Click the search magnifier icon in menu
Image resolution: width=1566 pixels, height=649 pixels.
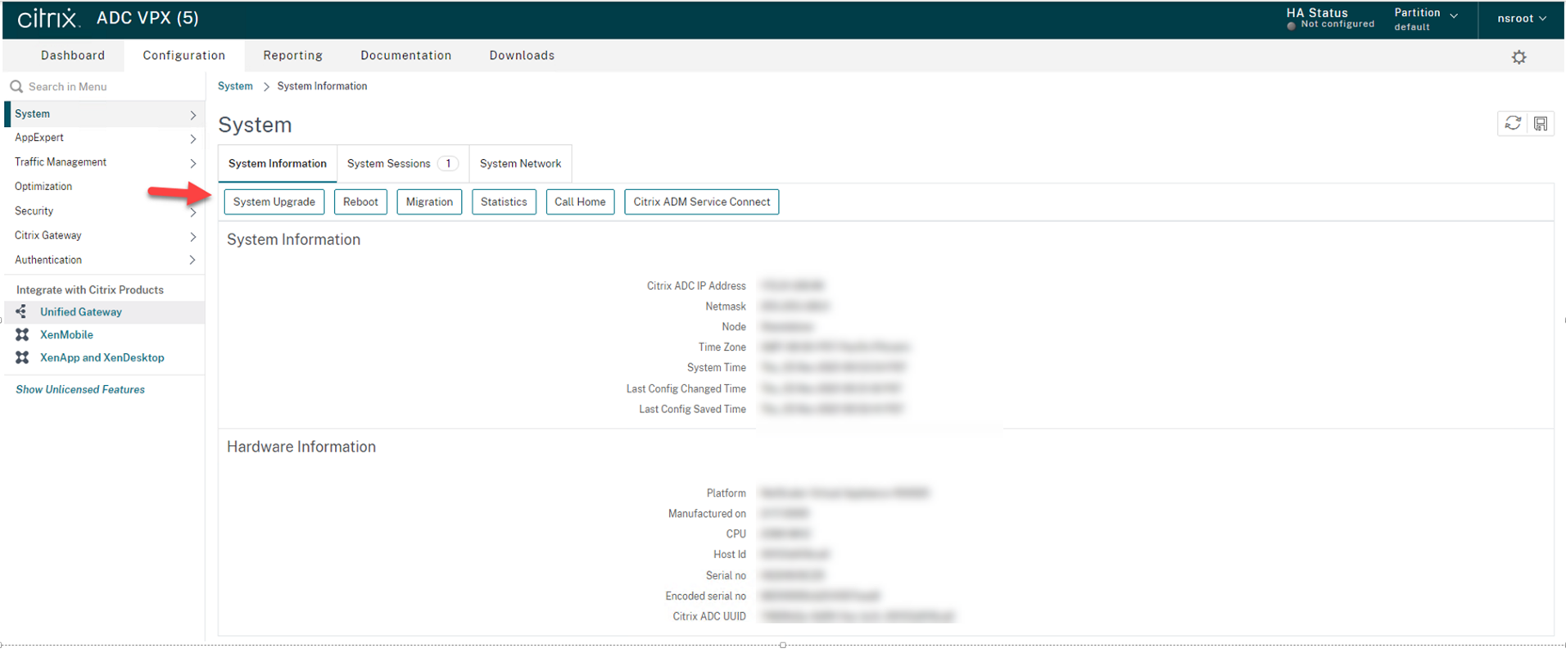(x=16, y=86)
